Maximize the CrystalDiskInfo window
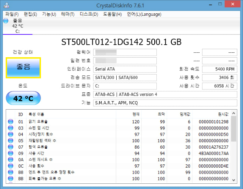 (220, 4)
